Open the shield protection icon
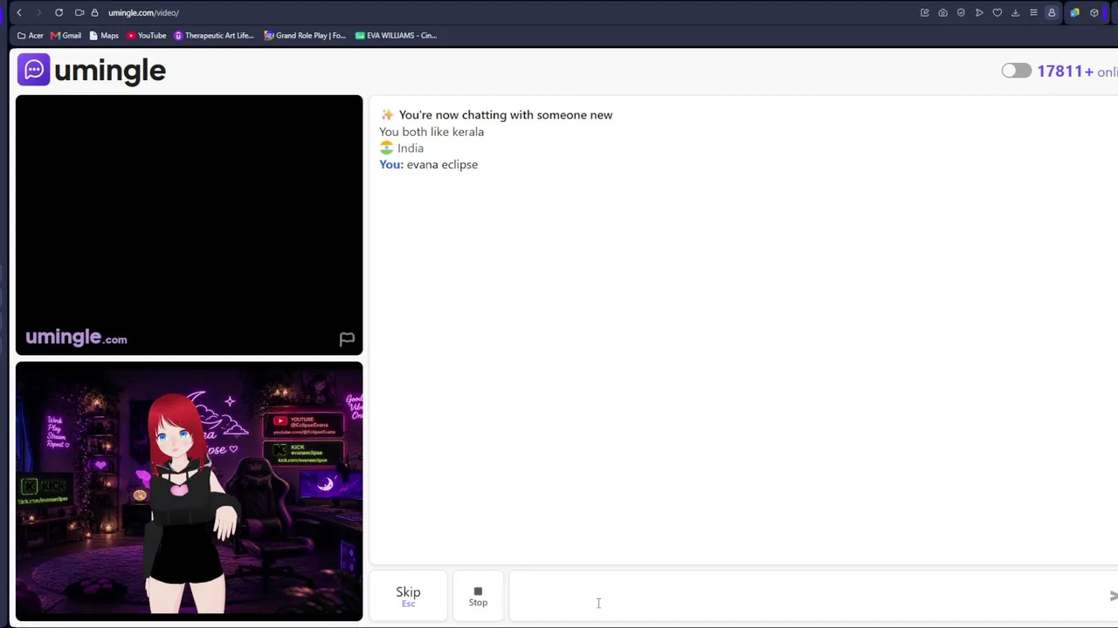 tap(961, 12)
